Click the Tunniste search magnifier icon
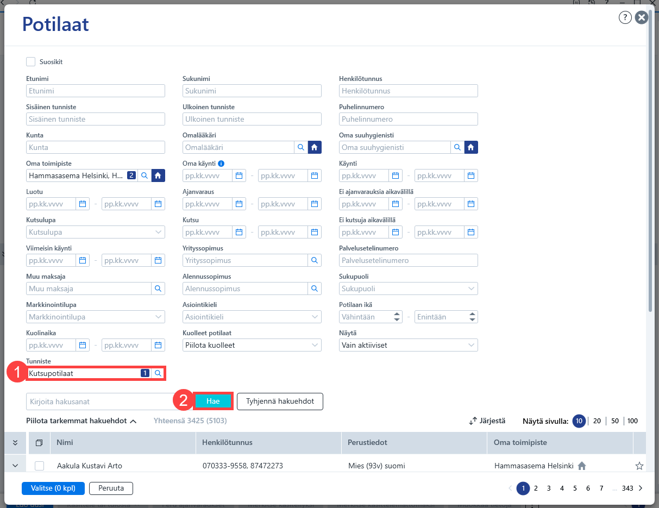The height and width of the screenshot is (508, 659). [x=158, y=373]
